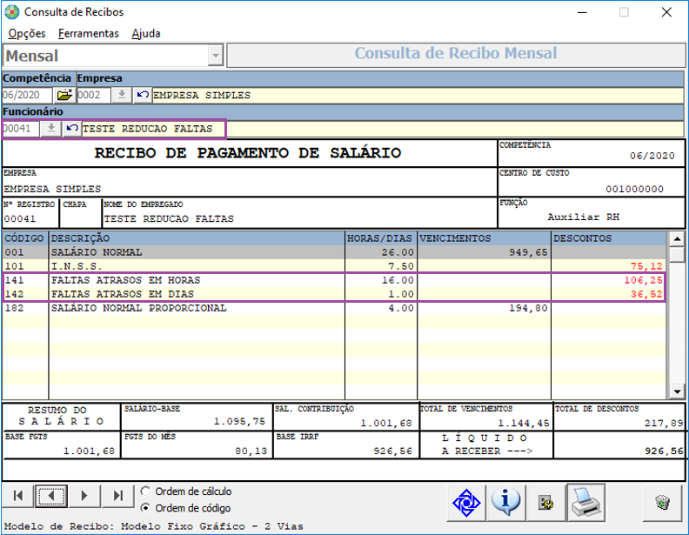This screenshot has height=535, width=689.
Task: Select the FALTAS ATRASOS EM HORAS row
Action: (x=334, y=280)
